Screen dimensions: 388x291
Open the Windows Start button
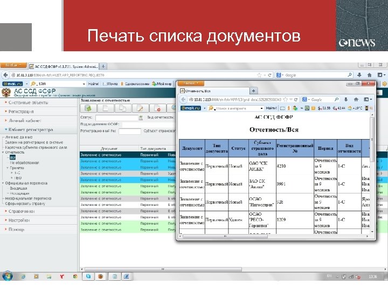tap(7, 276)
